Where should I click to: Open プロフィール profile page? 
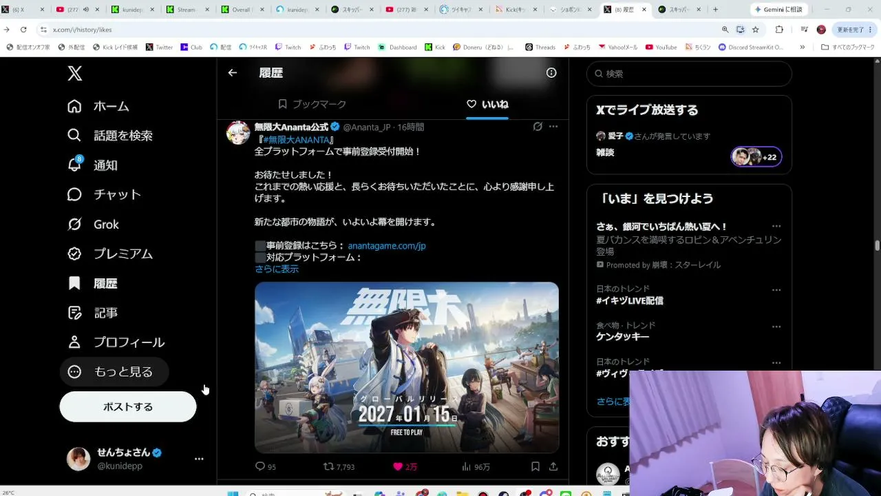click(116, 342)
